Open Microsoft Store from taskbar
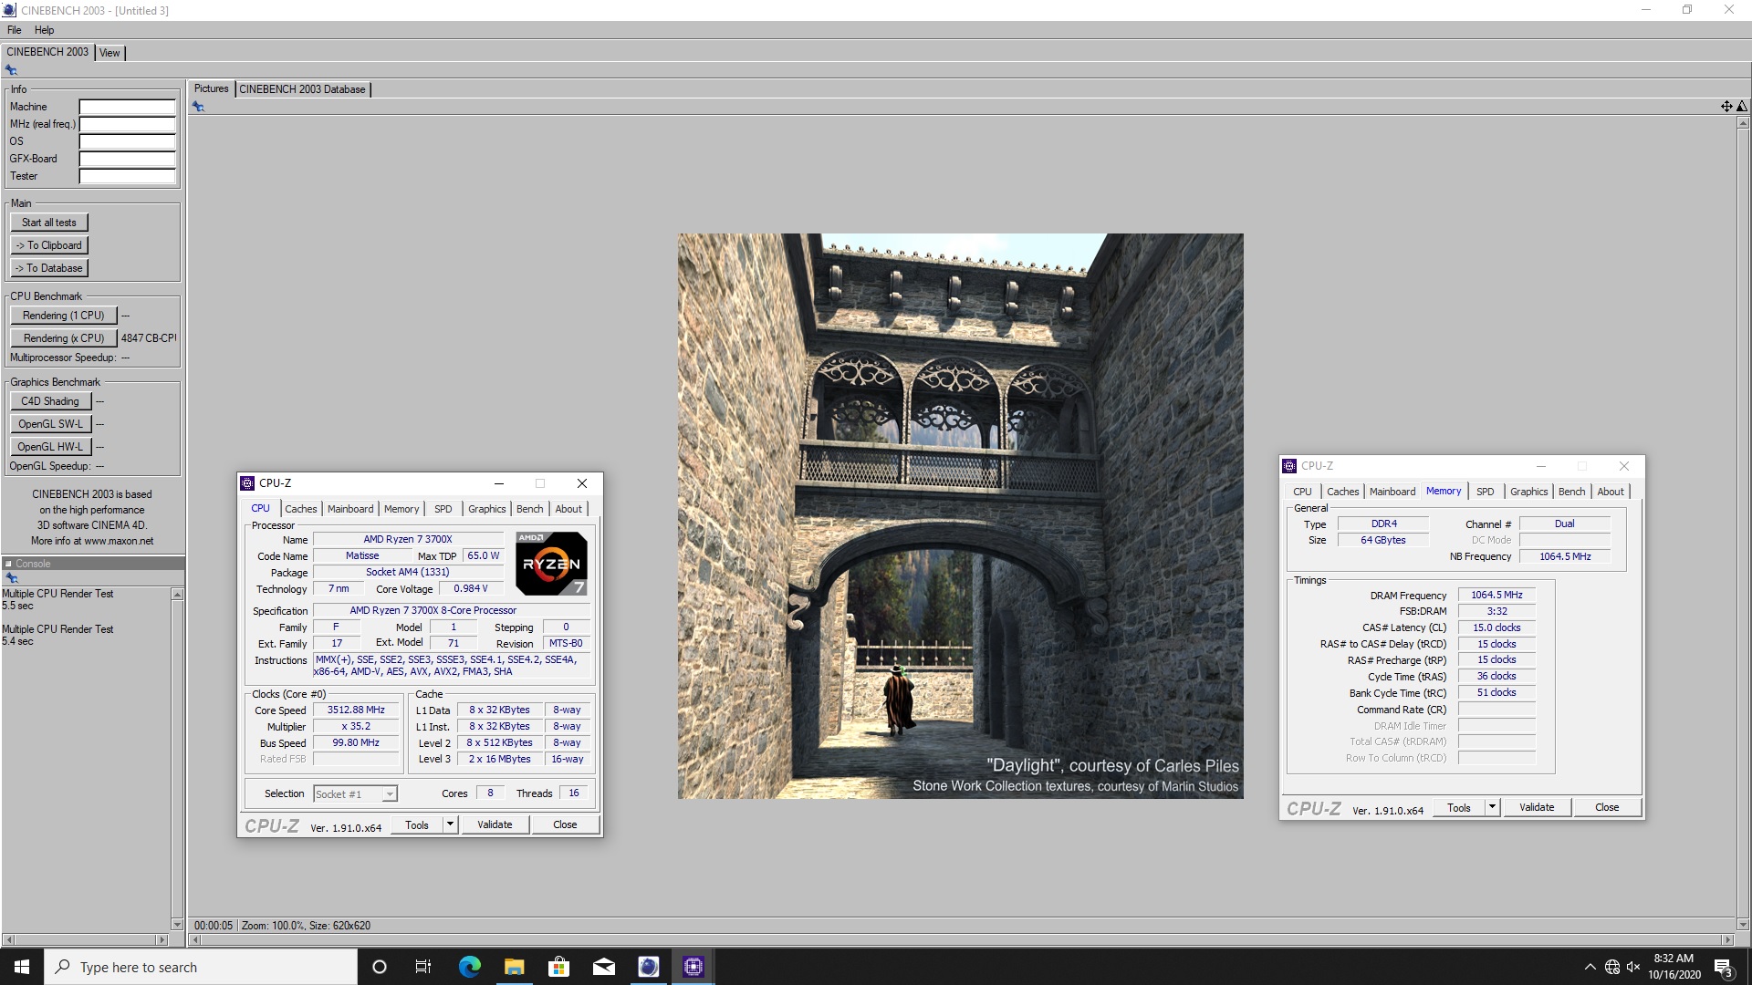 tap(558, 967)
